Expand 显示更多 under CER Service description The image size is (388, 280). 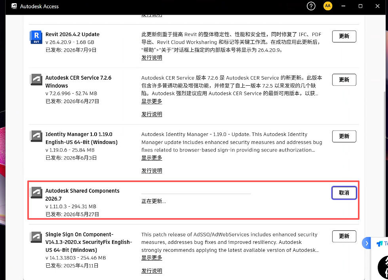[152, 102]
